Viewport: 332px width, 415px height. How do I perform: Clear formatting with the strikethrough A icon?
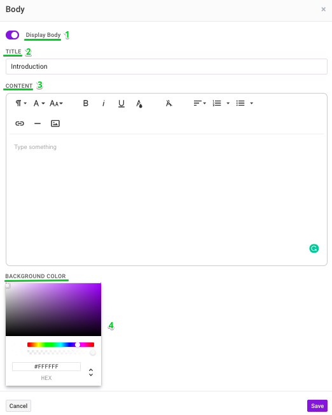[x=169, y=103]
